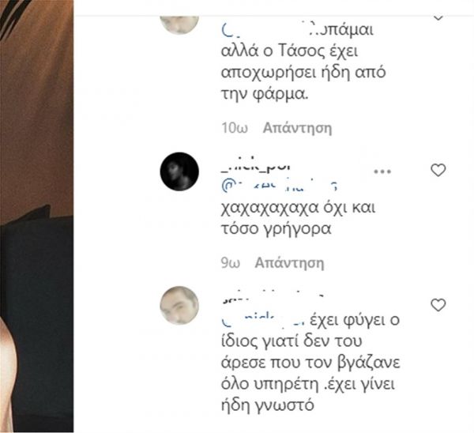Image resolution: width=474 pixels, height=433 pixels.
Task: Open the avatar beside the Τάσος comment
Action: coord(179,25)
